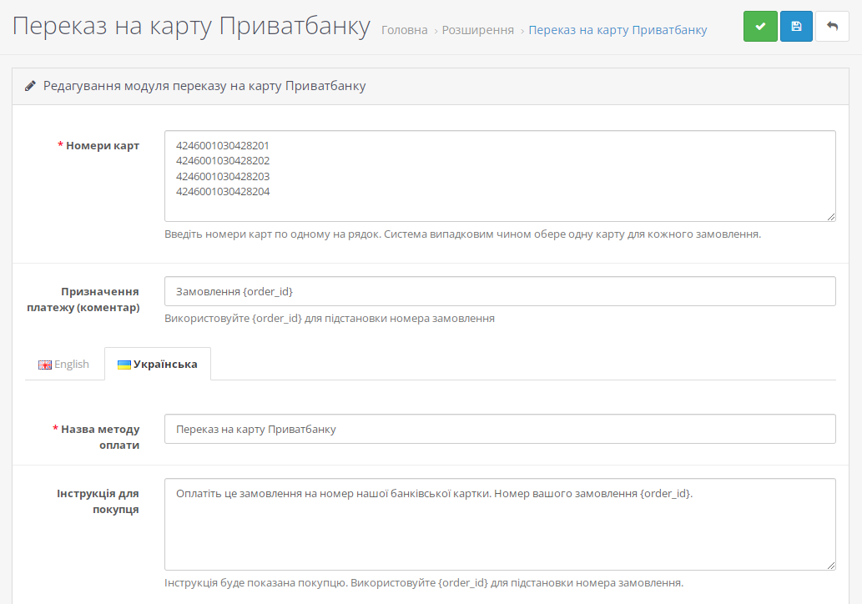Image resolution: width=862 pixels, height=604 pixels.
Task: Click the Призначення платежу (коментар) label
Action: [83, 299]
